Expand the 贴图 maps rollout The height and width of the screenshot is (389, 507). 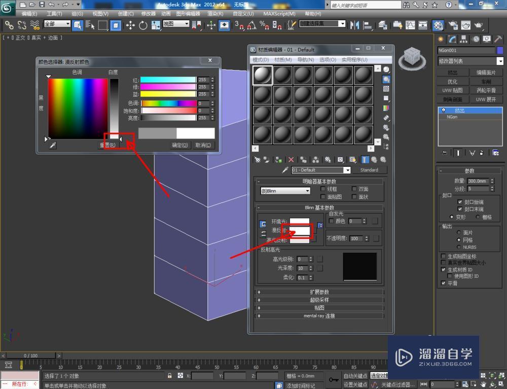pos(319,308)
